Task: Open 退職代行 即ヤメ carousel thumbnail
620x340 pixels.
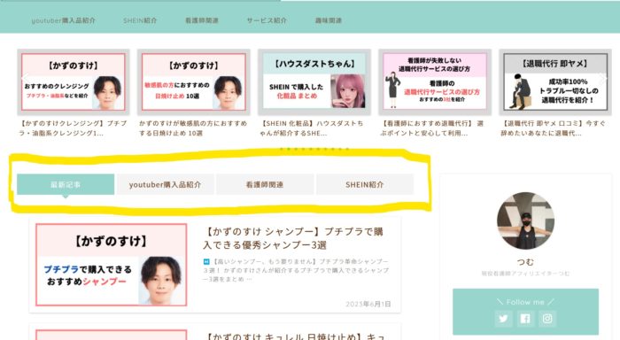Action: [555, 82]
